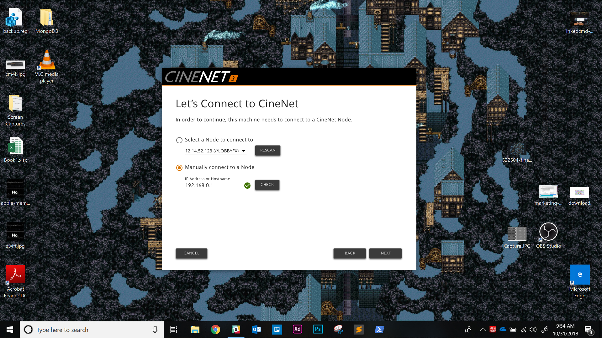Launch VLC media player shortcut

(x=47, y=67)
